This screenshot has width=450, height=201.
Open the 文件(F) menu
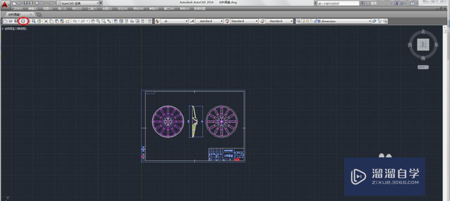[x=18, y=9]
